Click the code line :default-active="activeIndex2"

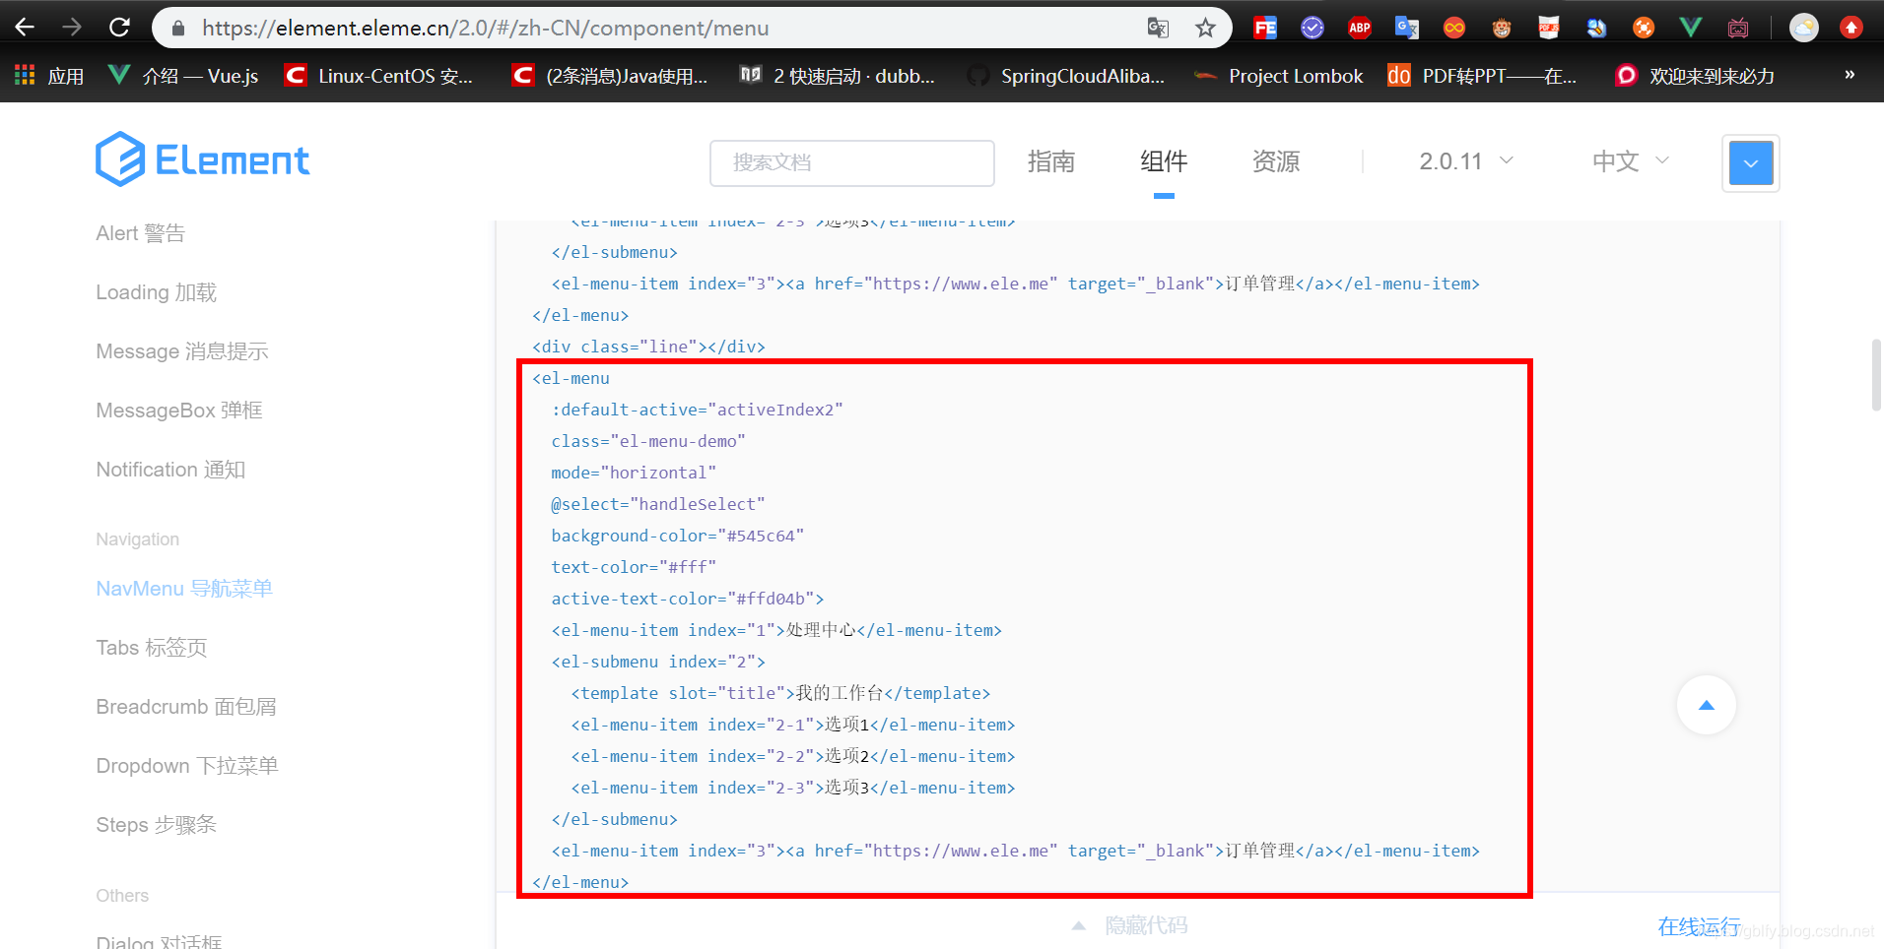click(x=697, y=410)
